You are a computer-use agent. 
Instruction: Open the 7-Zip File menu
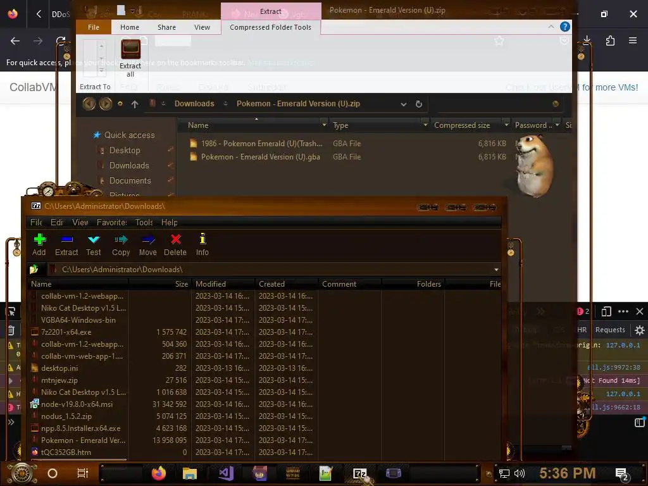36,222
